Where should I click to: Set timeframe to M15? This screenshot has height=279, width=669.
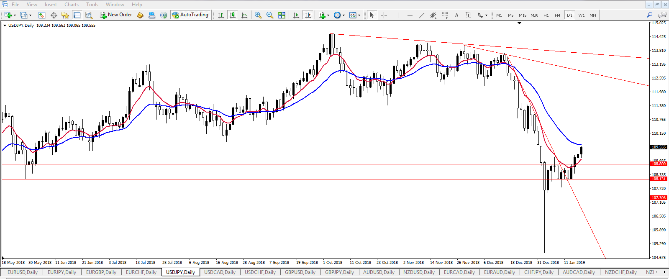[x=523, y=15]
